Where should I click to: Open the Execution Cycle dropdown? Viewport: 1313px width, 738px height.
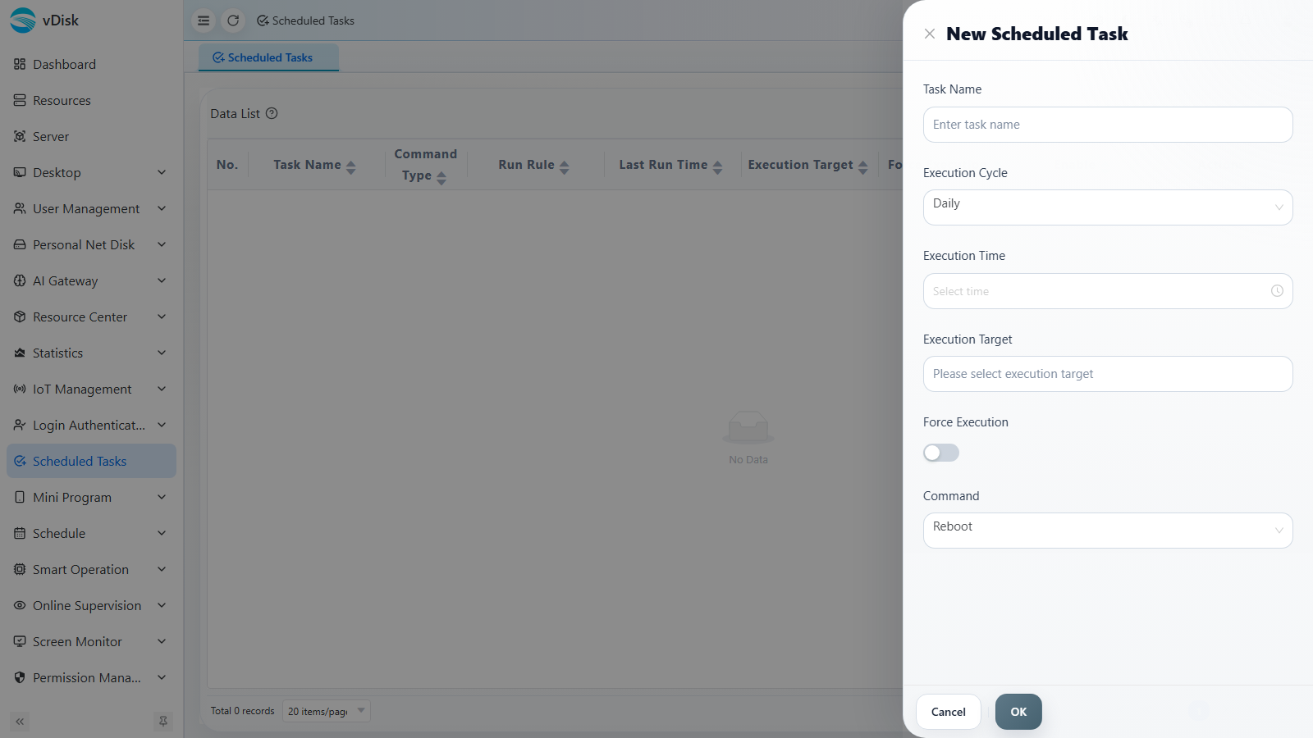pyautogui.click(x=1108, y=207)
